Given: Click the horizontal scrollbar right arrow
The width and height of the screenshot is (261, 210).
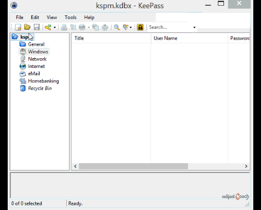Looking at the screenshot, I should (x=246, y=166).
